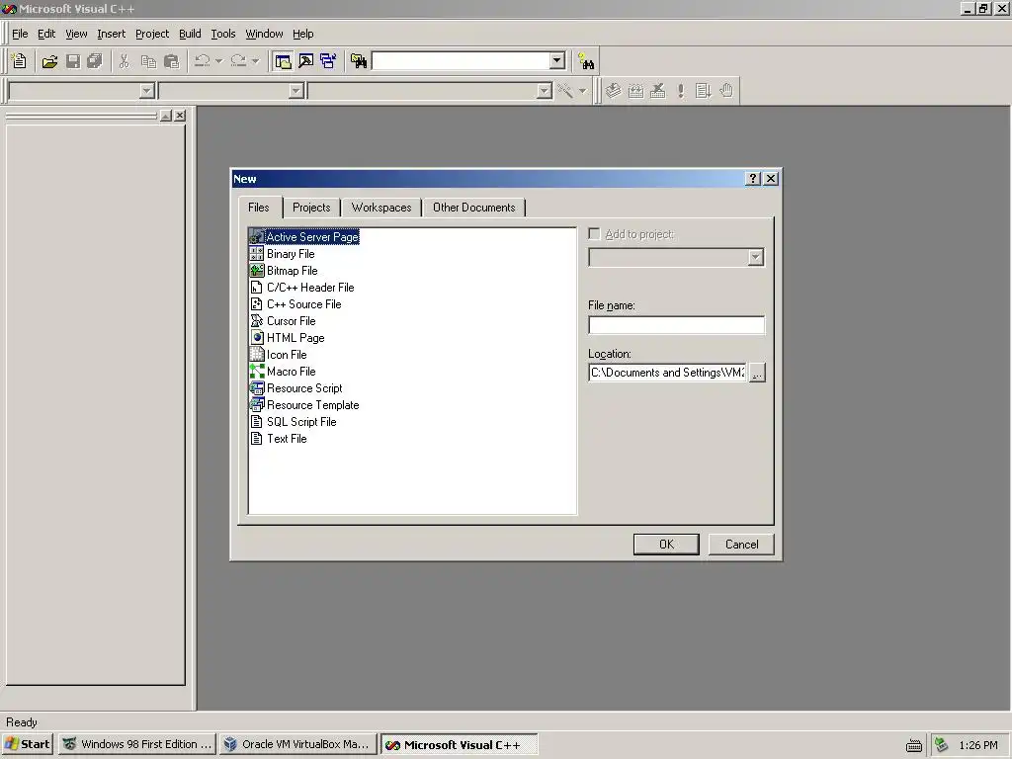Click the OK button
Viewport: 1012px width, 759px height.
(666, 545)
